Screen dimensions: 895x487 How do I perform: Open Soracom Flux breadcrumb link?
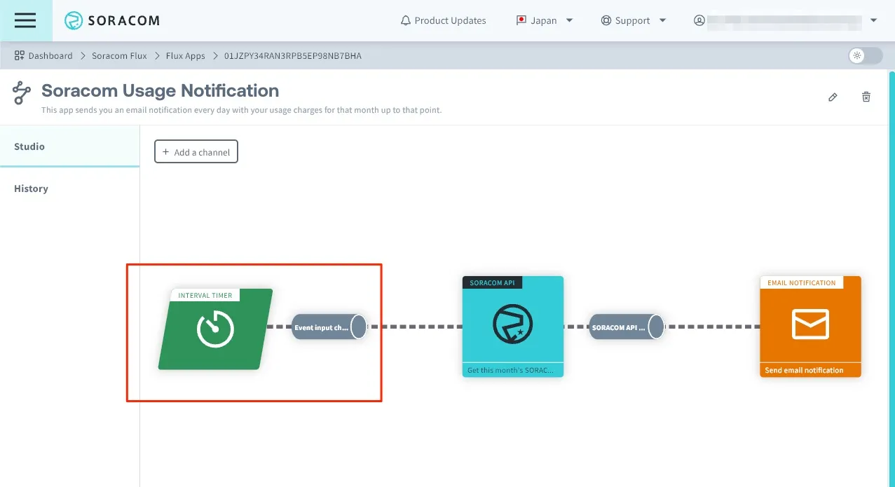click(x=119, y=55)
